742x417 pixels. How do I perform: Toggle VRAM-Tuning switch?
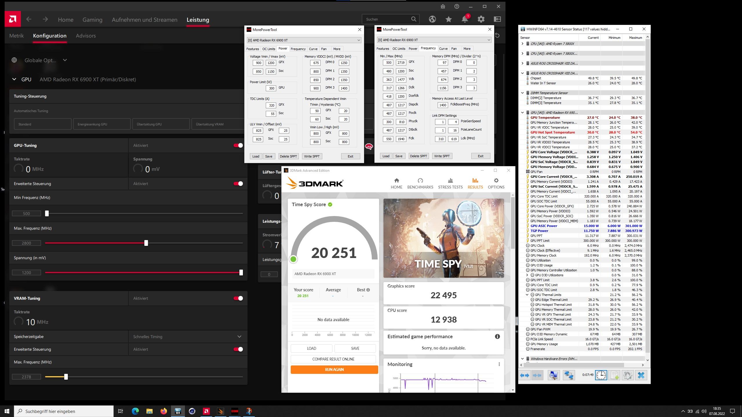point(238,298)
